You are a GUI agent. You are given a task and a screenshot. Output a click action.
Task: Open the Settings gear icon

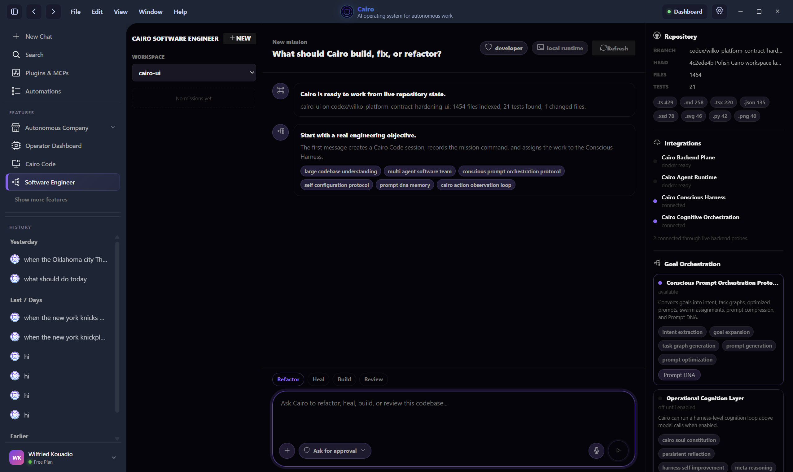[719, 11]
